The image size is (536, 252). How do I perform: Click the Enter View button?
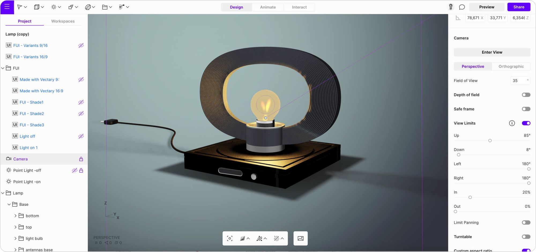(x=492, y=52)
